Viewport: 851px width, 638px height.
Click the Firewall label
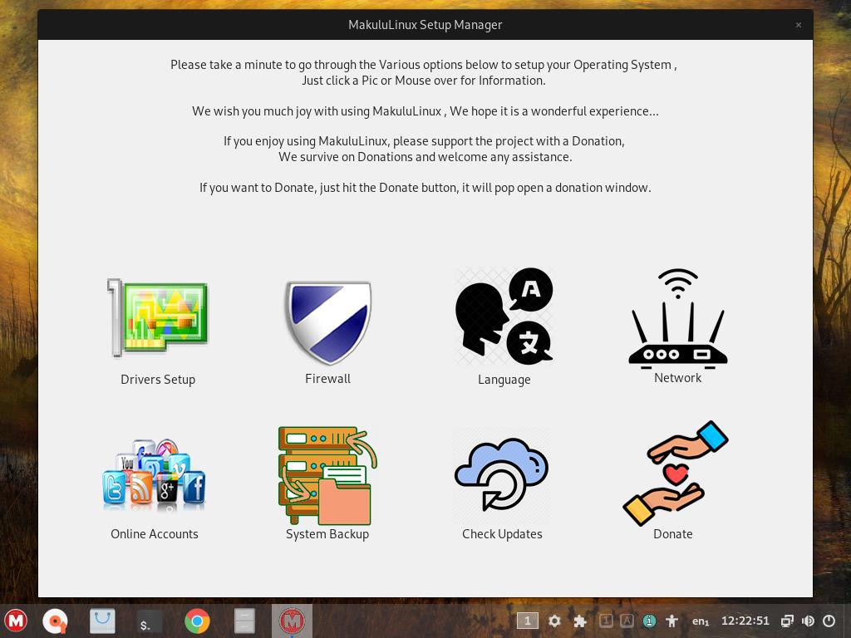click(327, 379)
